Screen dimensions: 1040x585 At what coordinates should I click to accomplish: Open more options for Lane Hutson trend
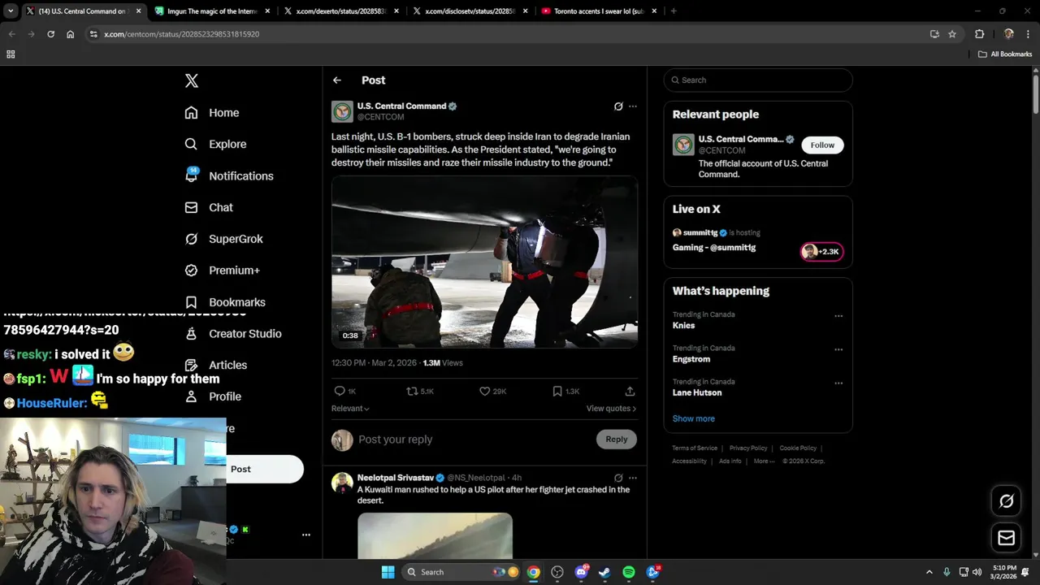pyautogui.click(x=838, y=383)
